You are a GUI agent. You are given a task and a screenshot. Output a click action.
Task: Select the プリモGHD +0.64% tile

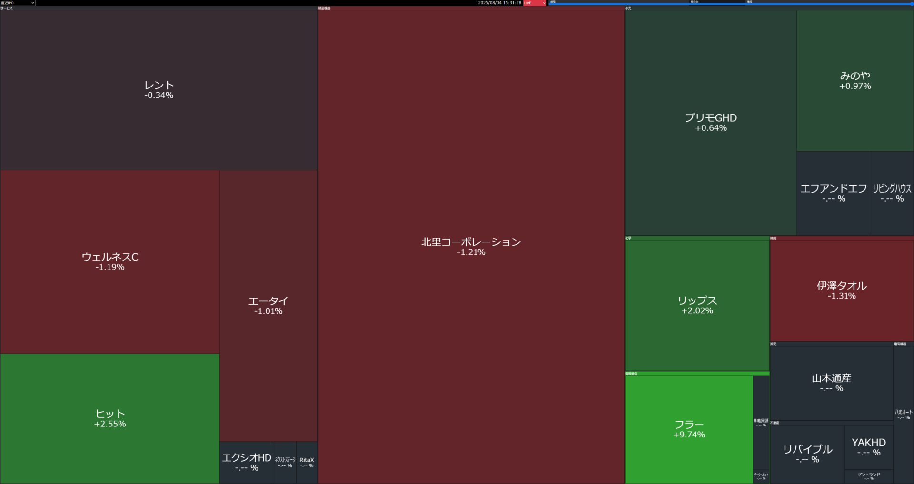711,123
